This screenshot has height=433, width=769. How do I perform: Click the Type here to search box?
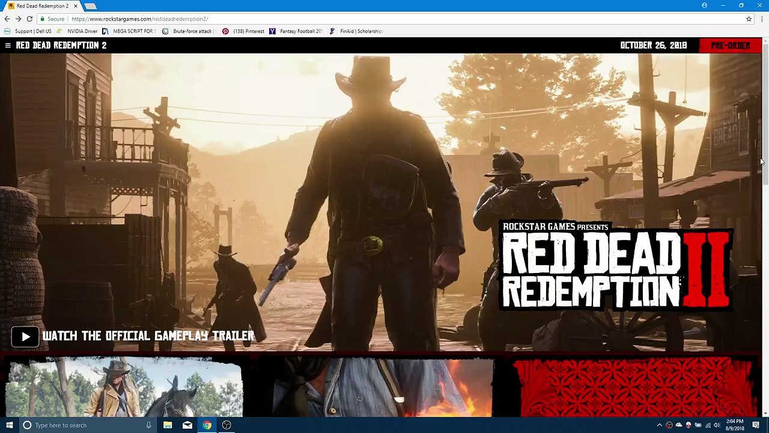click(87, 425)
